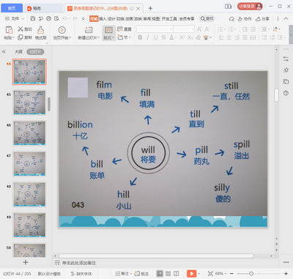Click the star icon in right sidebar
Image resolution: width=293 pixels, height=279 pixels.
(x=286, y=70)
